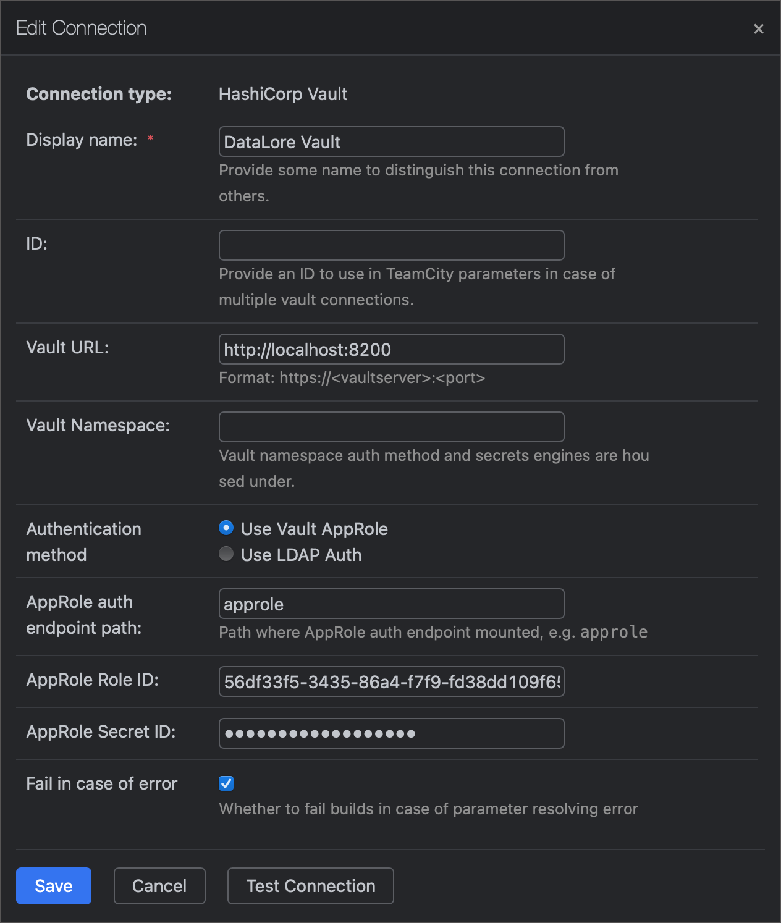Click the Use Vault AppRole label text

click(314, 529)
